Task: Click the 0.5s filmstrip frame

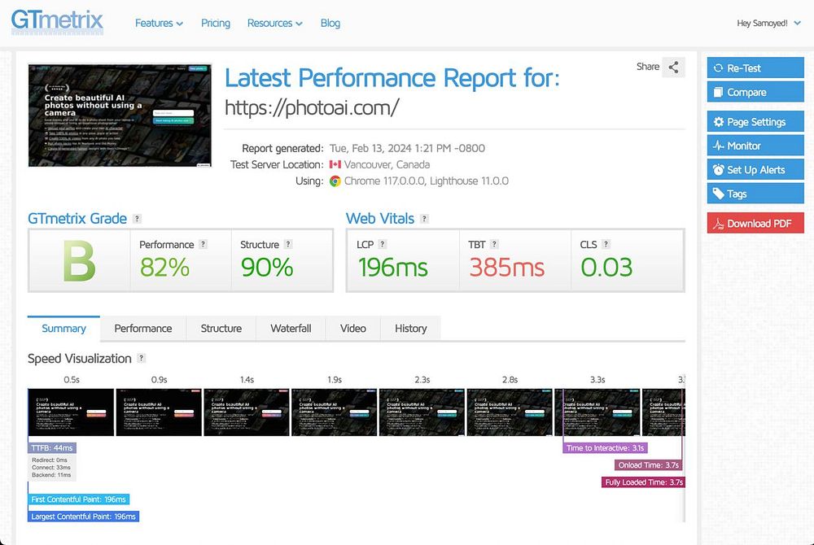Action: point(71,412)
